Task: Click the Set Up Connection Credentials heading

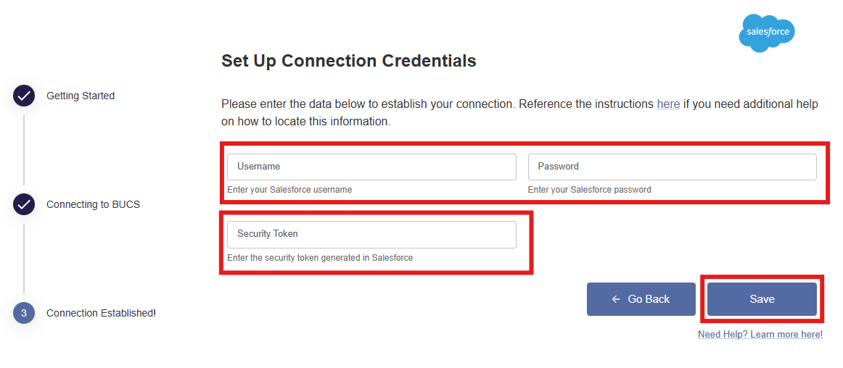Action: (348, 61)
